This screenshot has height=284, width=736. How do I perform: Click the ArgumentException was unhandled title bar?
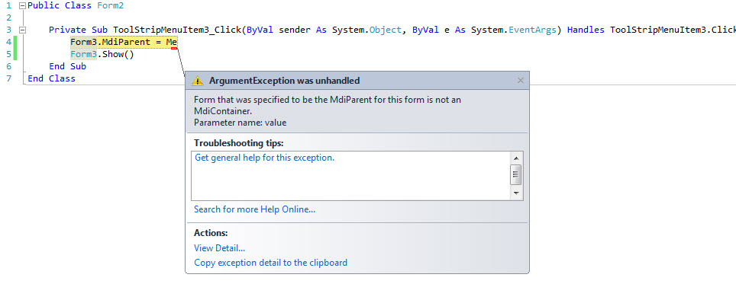click(357, 81)
